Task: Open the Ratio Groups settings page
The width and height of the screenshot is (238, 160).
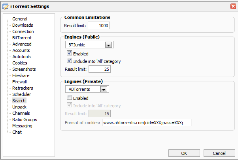Action: (25, 120)
